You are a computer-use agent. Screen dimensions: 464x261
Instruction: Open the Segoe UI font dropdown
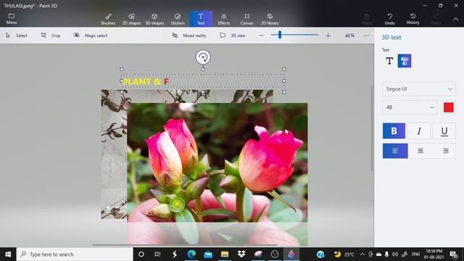coord(419,88)
